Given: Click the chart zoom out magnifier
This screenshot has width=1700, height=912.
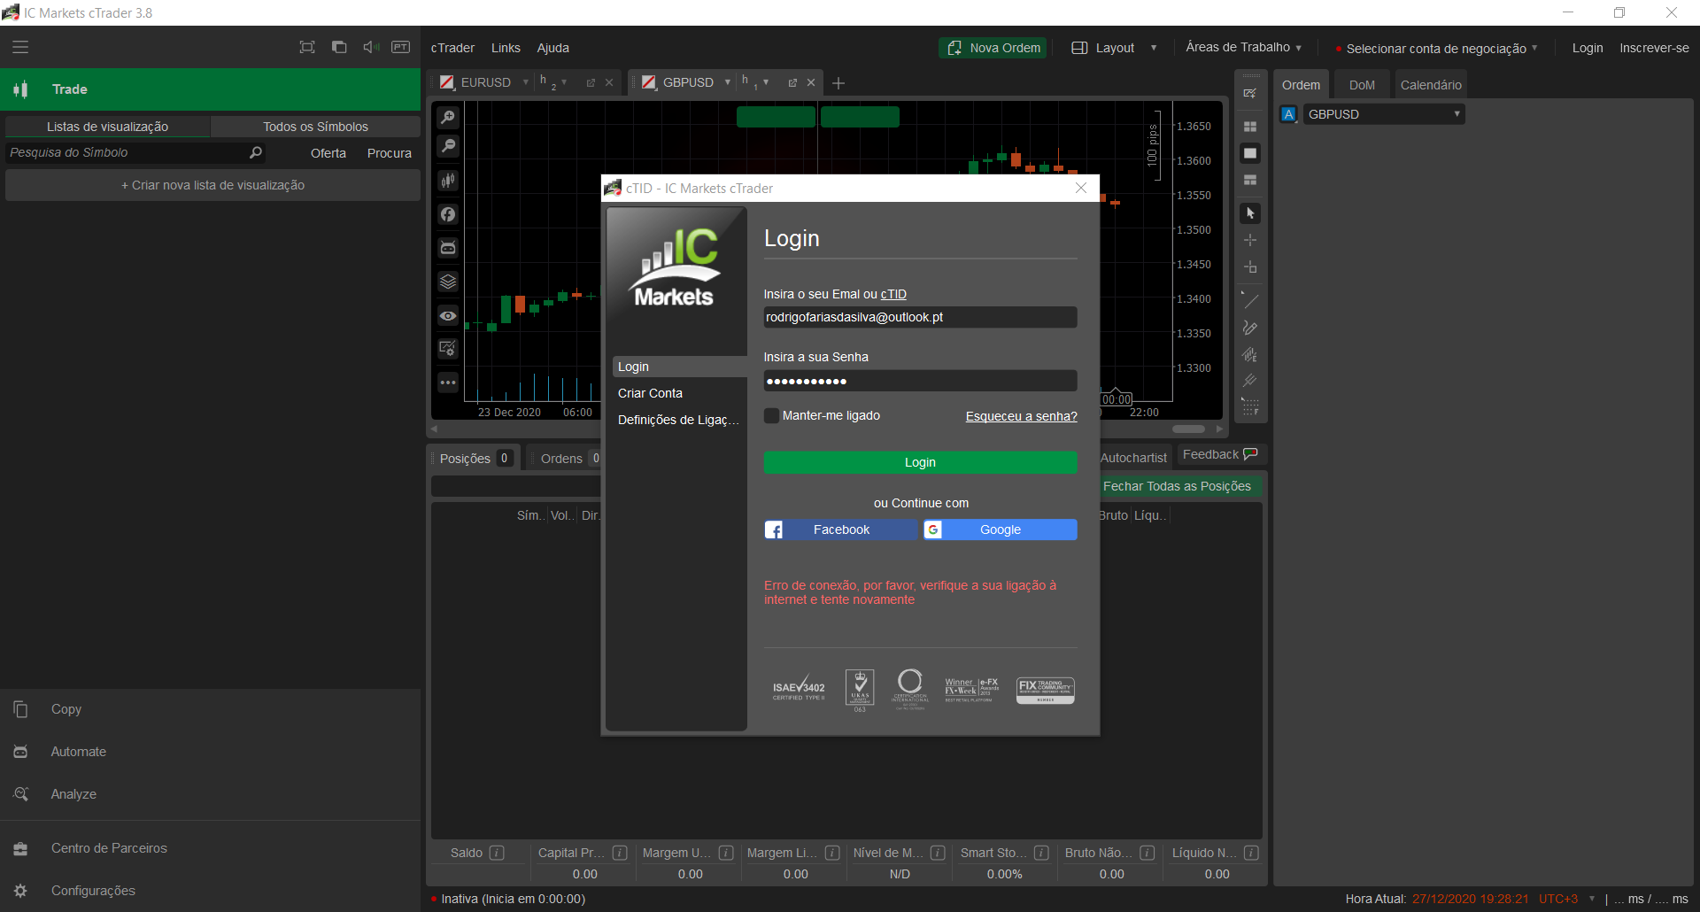Looking at the screenshot, I should (x=449, y=146).
